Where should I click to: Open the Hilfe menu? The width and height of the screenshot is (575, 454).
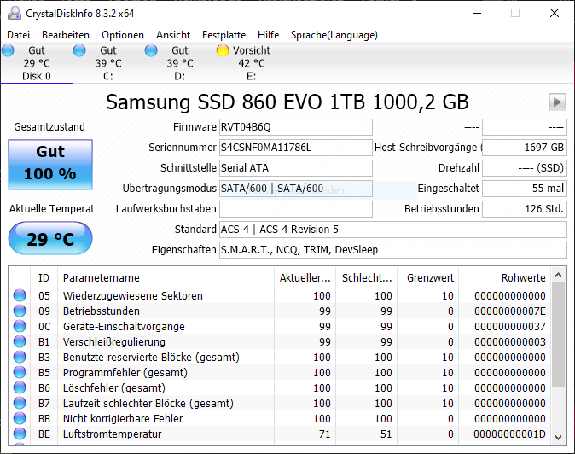pos(269,35)
